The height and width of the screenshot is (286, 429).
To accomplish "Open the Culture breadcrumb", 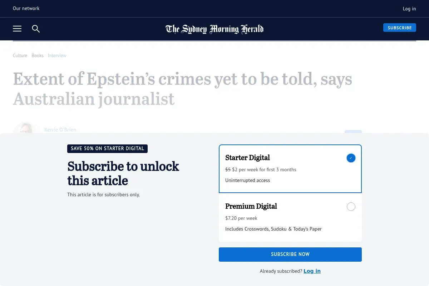I will pos(20,55).
